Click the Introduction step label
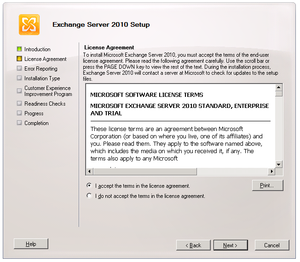Viewport: 300px width, 262px height. pyautogui.click(x=37, y=49)
